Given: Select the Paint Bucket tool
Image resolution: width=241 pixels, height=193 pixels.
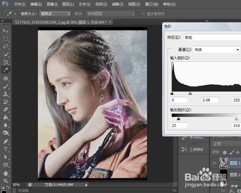Looking at the screenshot, I should [x=6, y=117].
